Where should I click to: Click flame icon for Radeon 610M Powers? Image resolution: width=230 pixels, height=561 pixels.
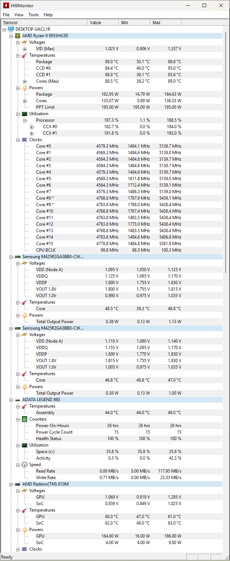point(25,530)
